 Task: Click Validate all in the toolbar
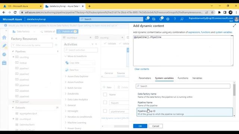point(47,31)
